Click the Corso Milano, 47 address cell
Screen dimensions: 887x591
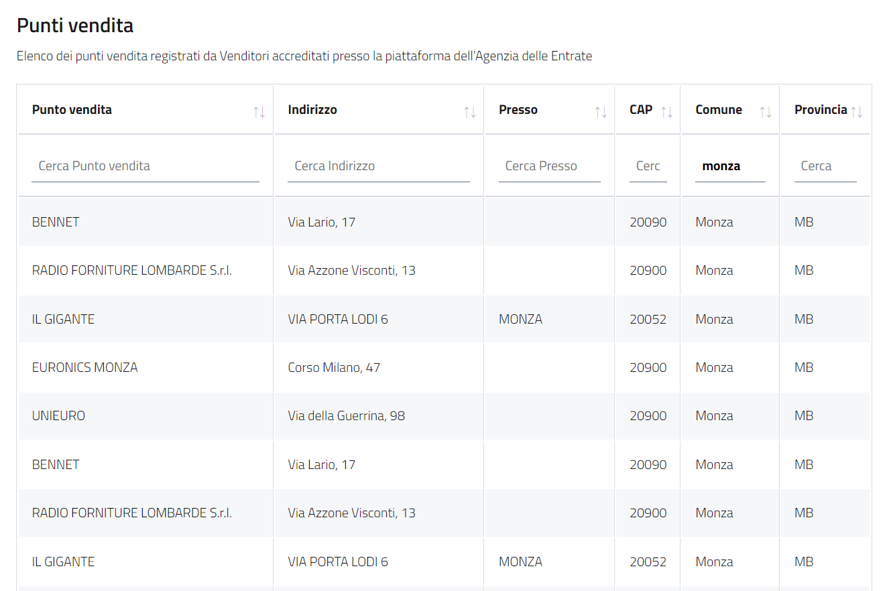click(x=334, y=367)
